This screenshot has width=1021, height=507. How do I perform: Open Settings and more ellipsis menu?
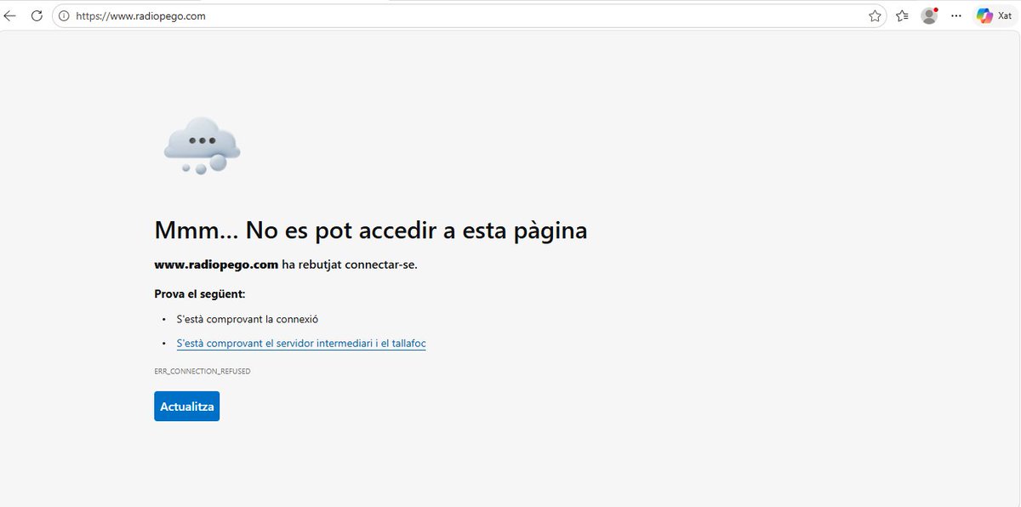[955, 15]
